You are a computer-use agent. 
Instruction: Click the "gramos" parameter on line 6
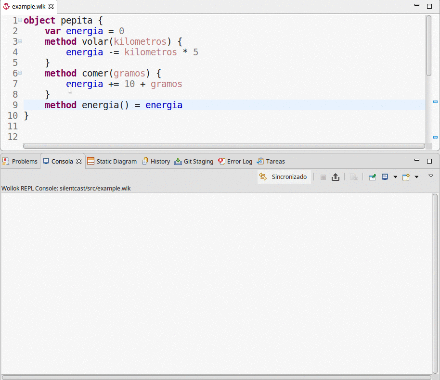pos(129,74)
